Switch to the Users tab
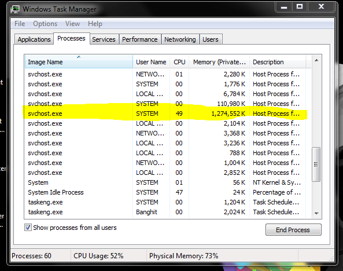Image resolution: width=343 pixels, height=271 pixels. 211,39
